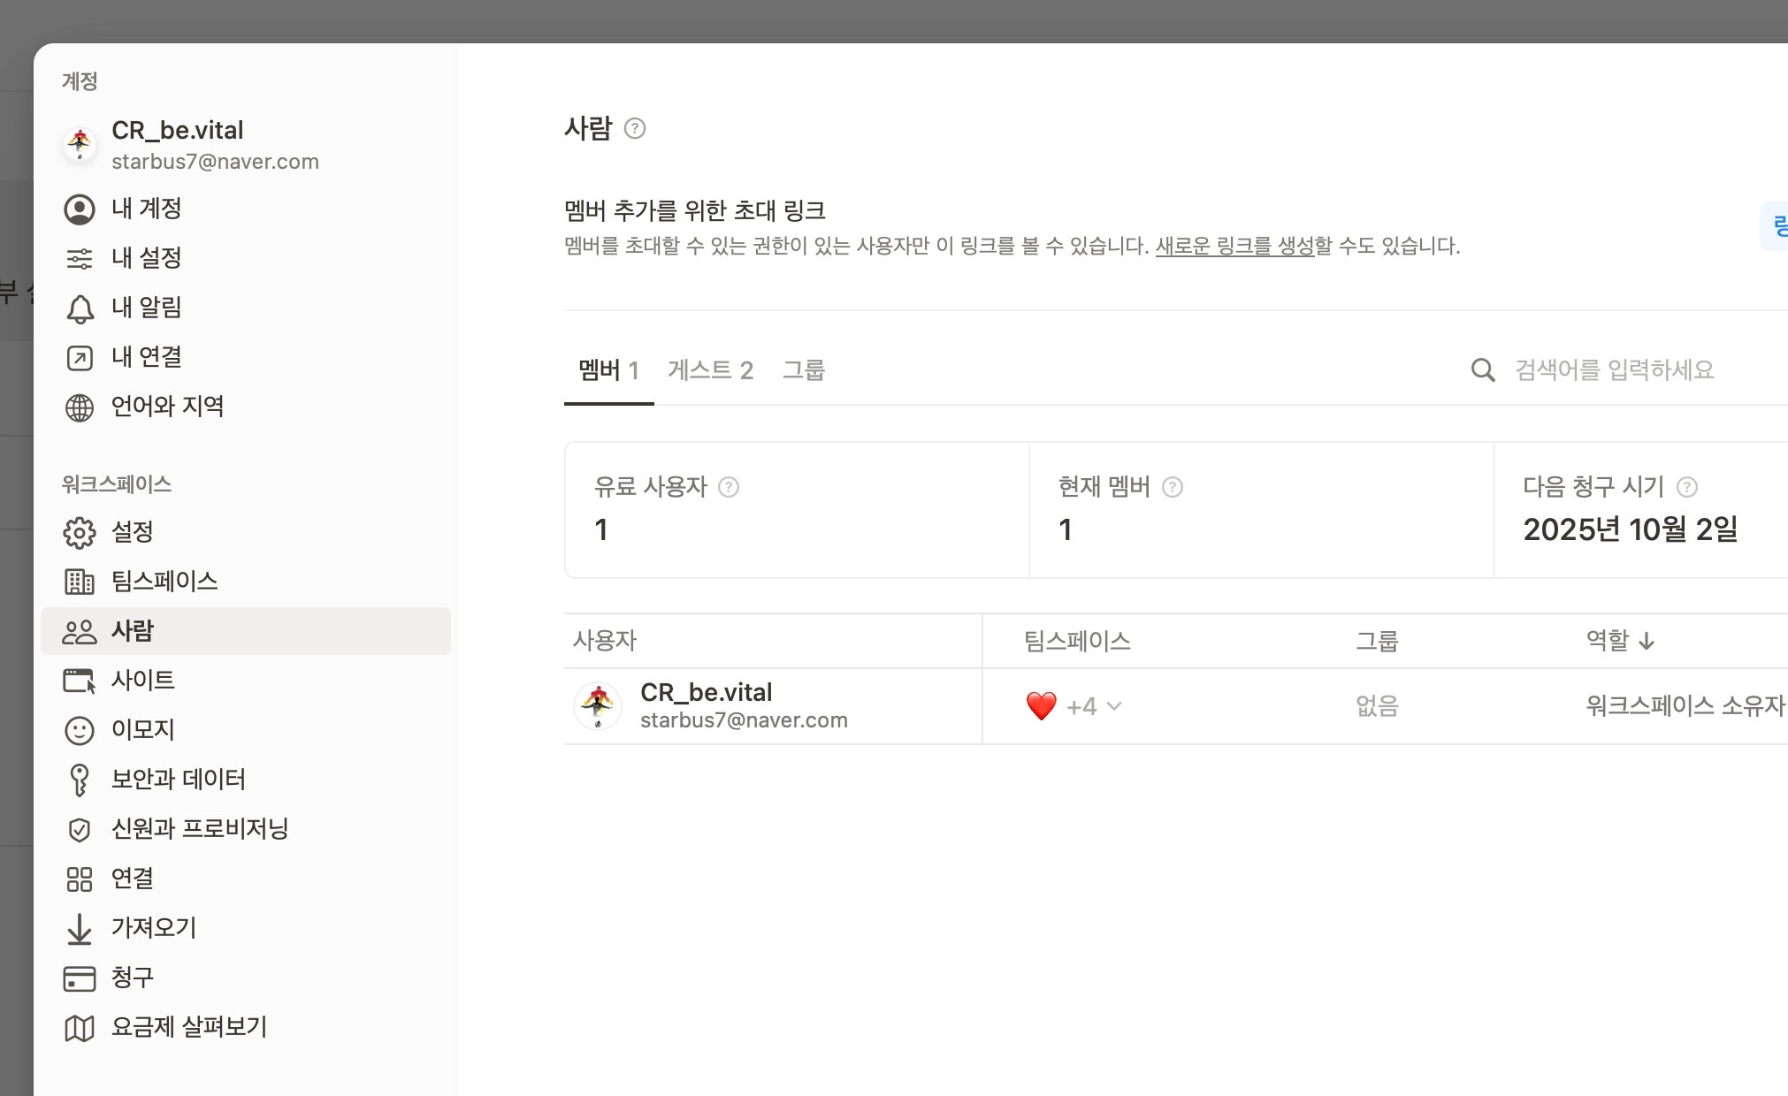1788x1096 pixels.
Task: Open 보안과 데이터 key icon
Action: tap(80, 780)
